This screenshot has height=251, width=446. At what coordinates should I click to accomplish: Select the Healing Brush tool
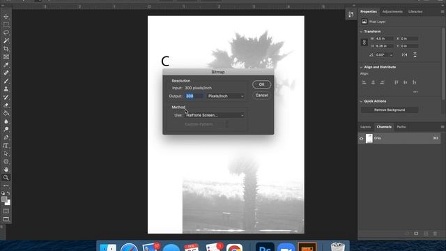(x=6, y=73)
